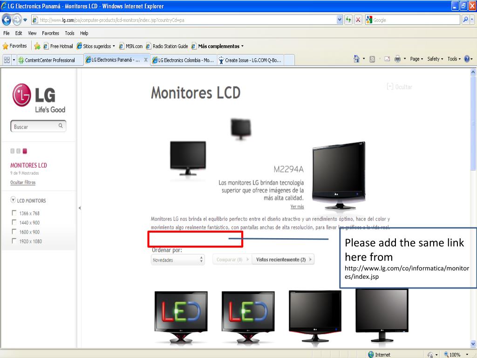This screenshot has width=477, height=358.
Task: Click the browser Forward arrow button
Action: tap(17, 20)
